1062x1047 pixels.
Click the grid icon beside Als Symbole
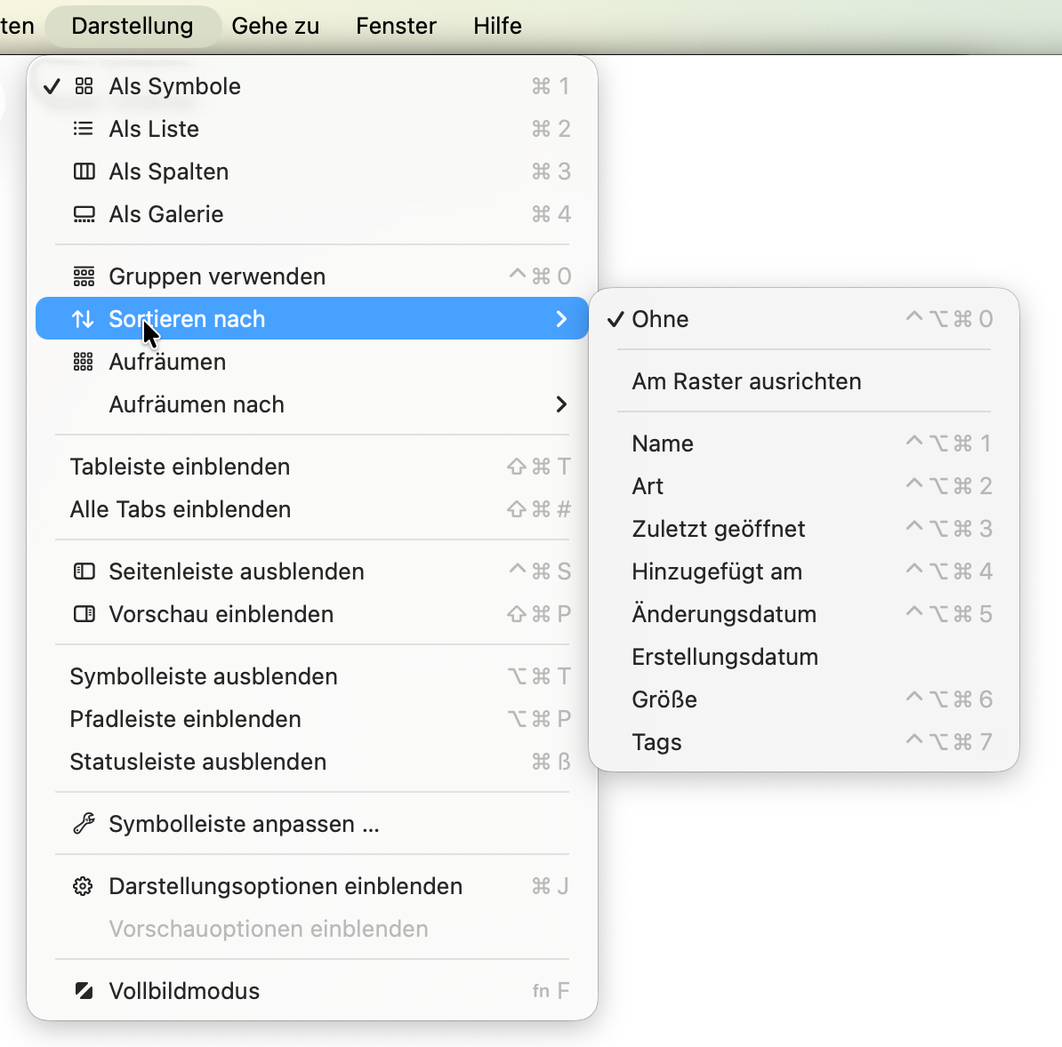[84, 86]
